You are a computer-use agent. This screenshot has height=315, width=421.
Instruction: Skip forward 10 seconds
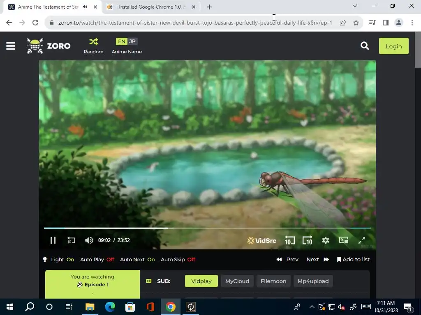tap(308, 240)
